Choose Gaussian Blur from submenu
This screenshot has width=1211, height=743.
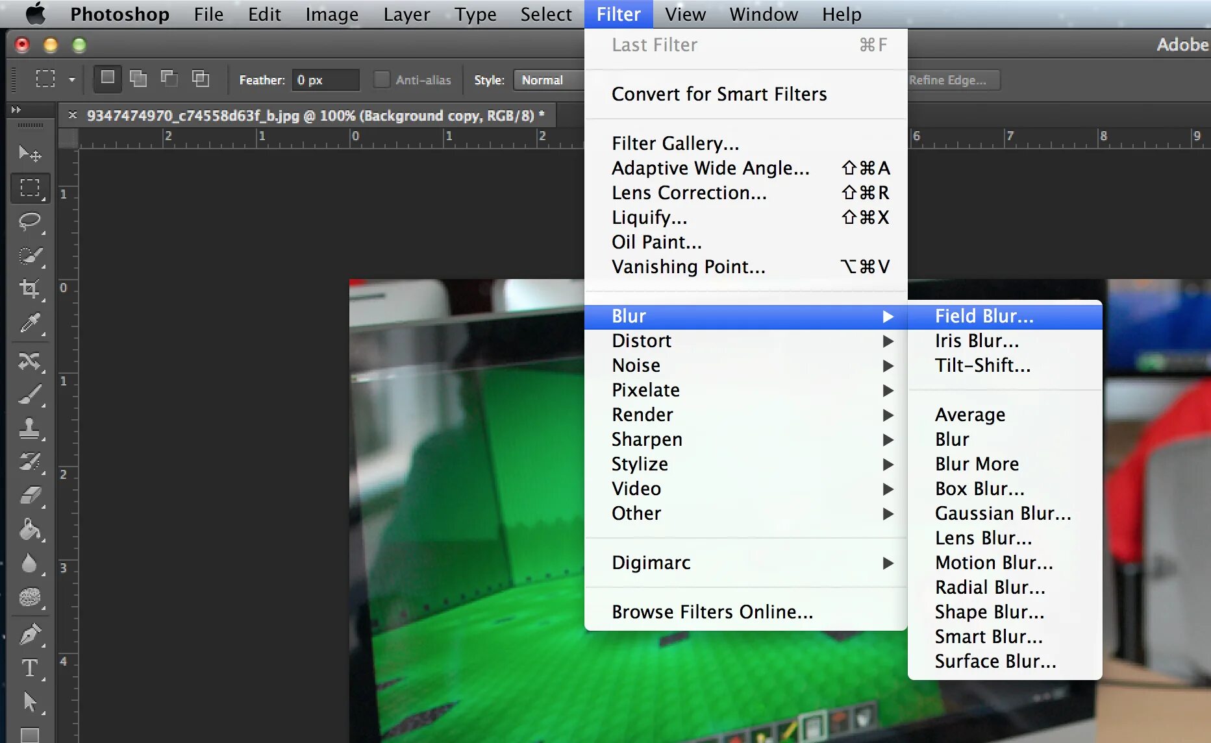[1005, 513]
